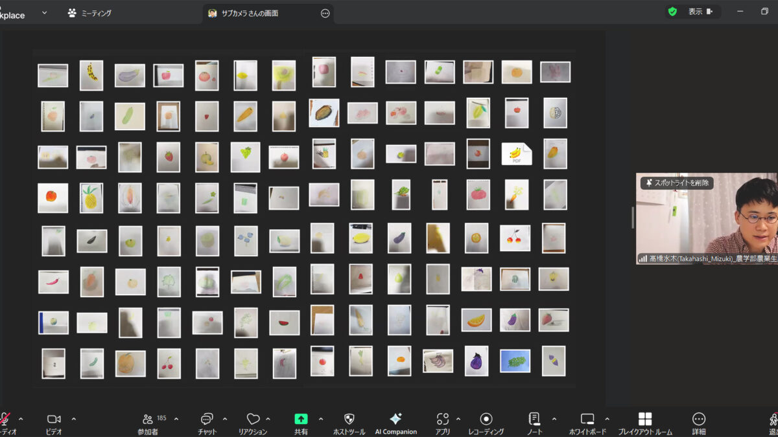778x437 pixels.
Task: Click the green Share screen icon
Action: (301, 419)
